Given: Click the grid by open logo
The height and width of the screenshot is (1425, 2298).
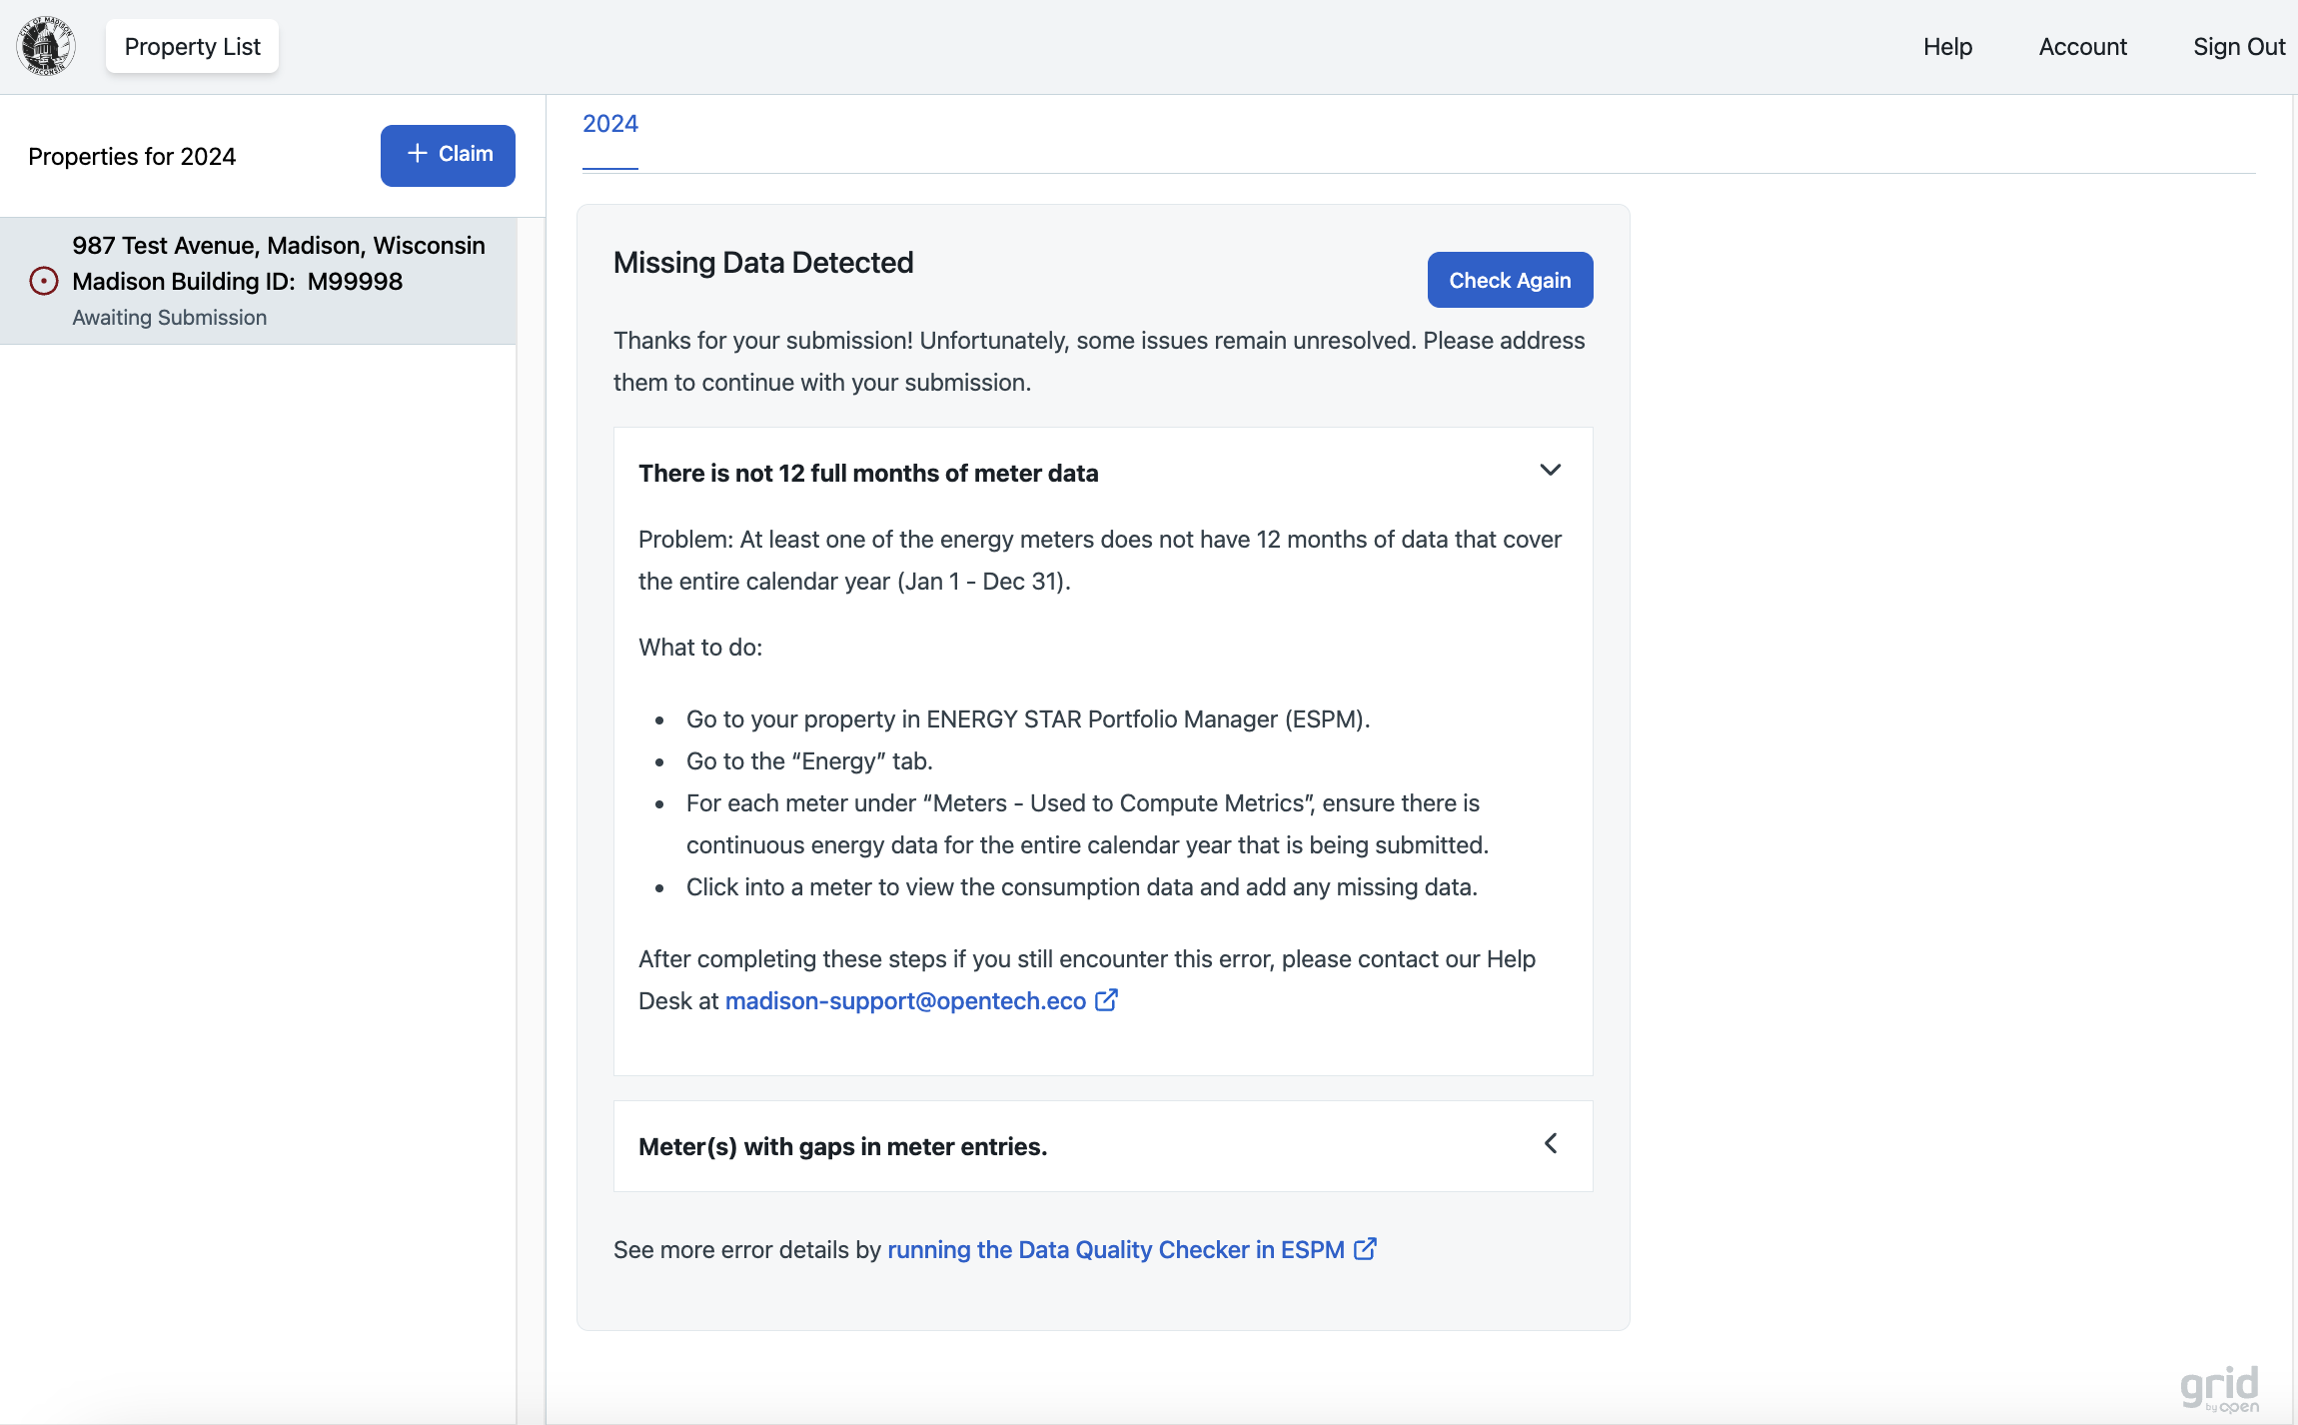Looking at the screenshot, I should tap(2219, 1388).
